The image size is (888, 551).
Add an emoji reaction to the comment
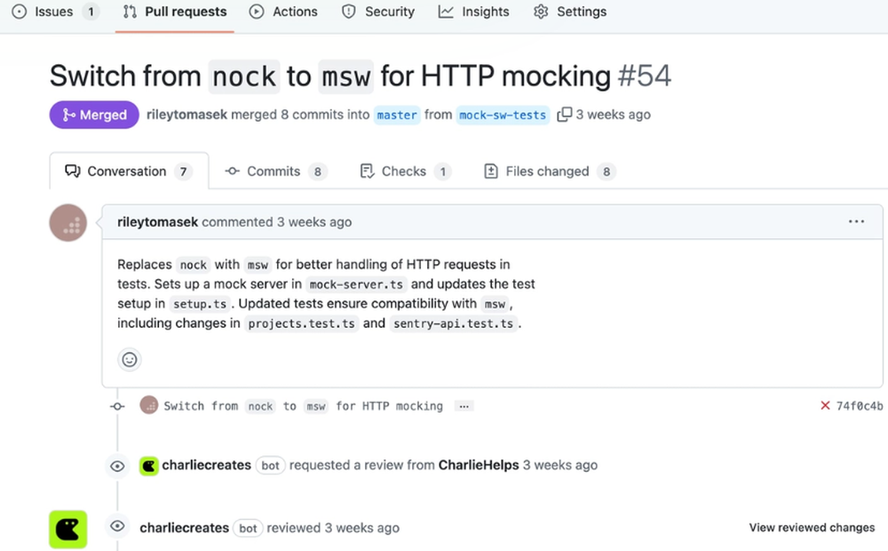click(130, 359)
